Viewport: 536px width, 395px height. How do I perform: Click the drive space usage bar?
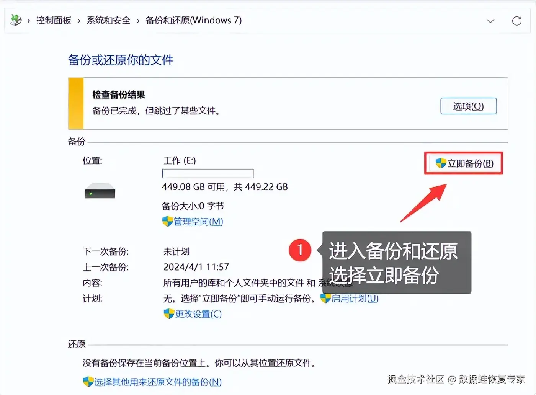pos(208,173)
